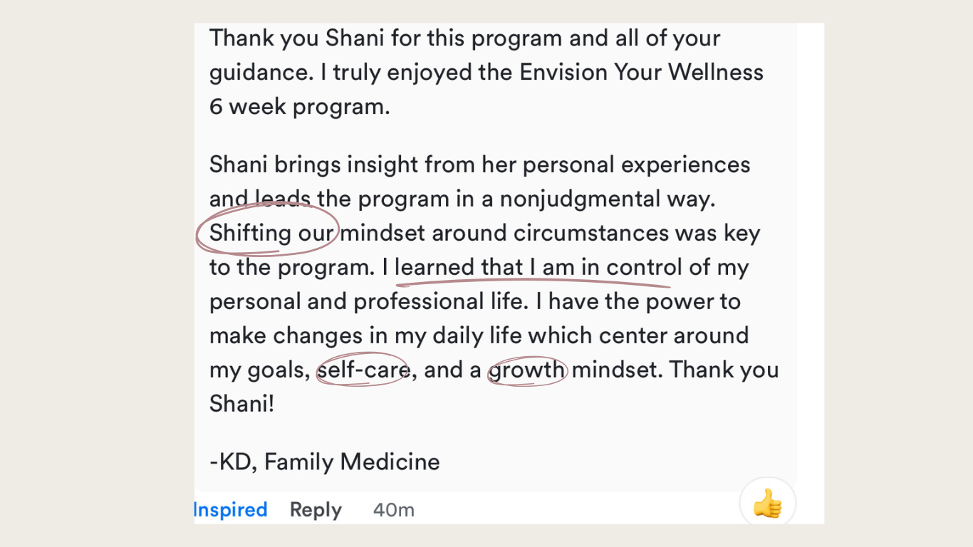Open the 40m timestamp
973x547 pixels.
393,510
